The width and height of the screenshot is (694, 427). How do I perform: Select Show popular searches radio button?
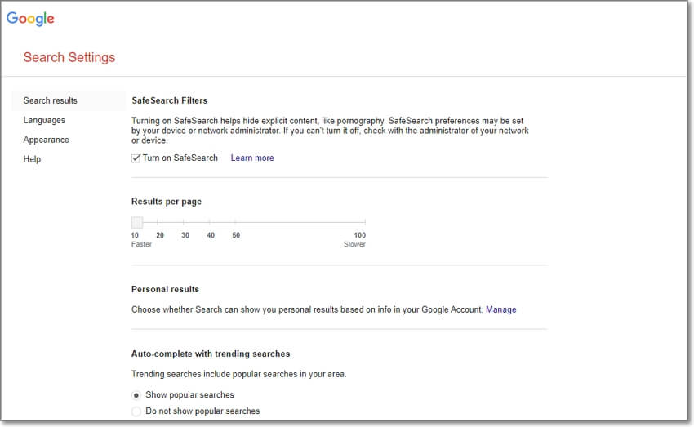point(136,395)
